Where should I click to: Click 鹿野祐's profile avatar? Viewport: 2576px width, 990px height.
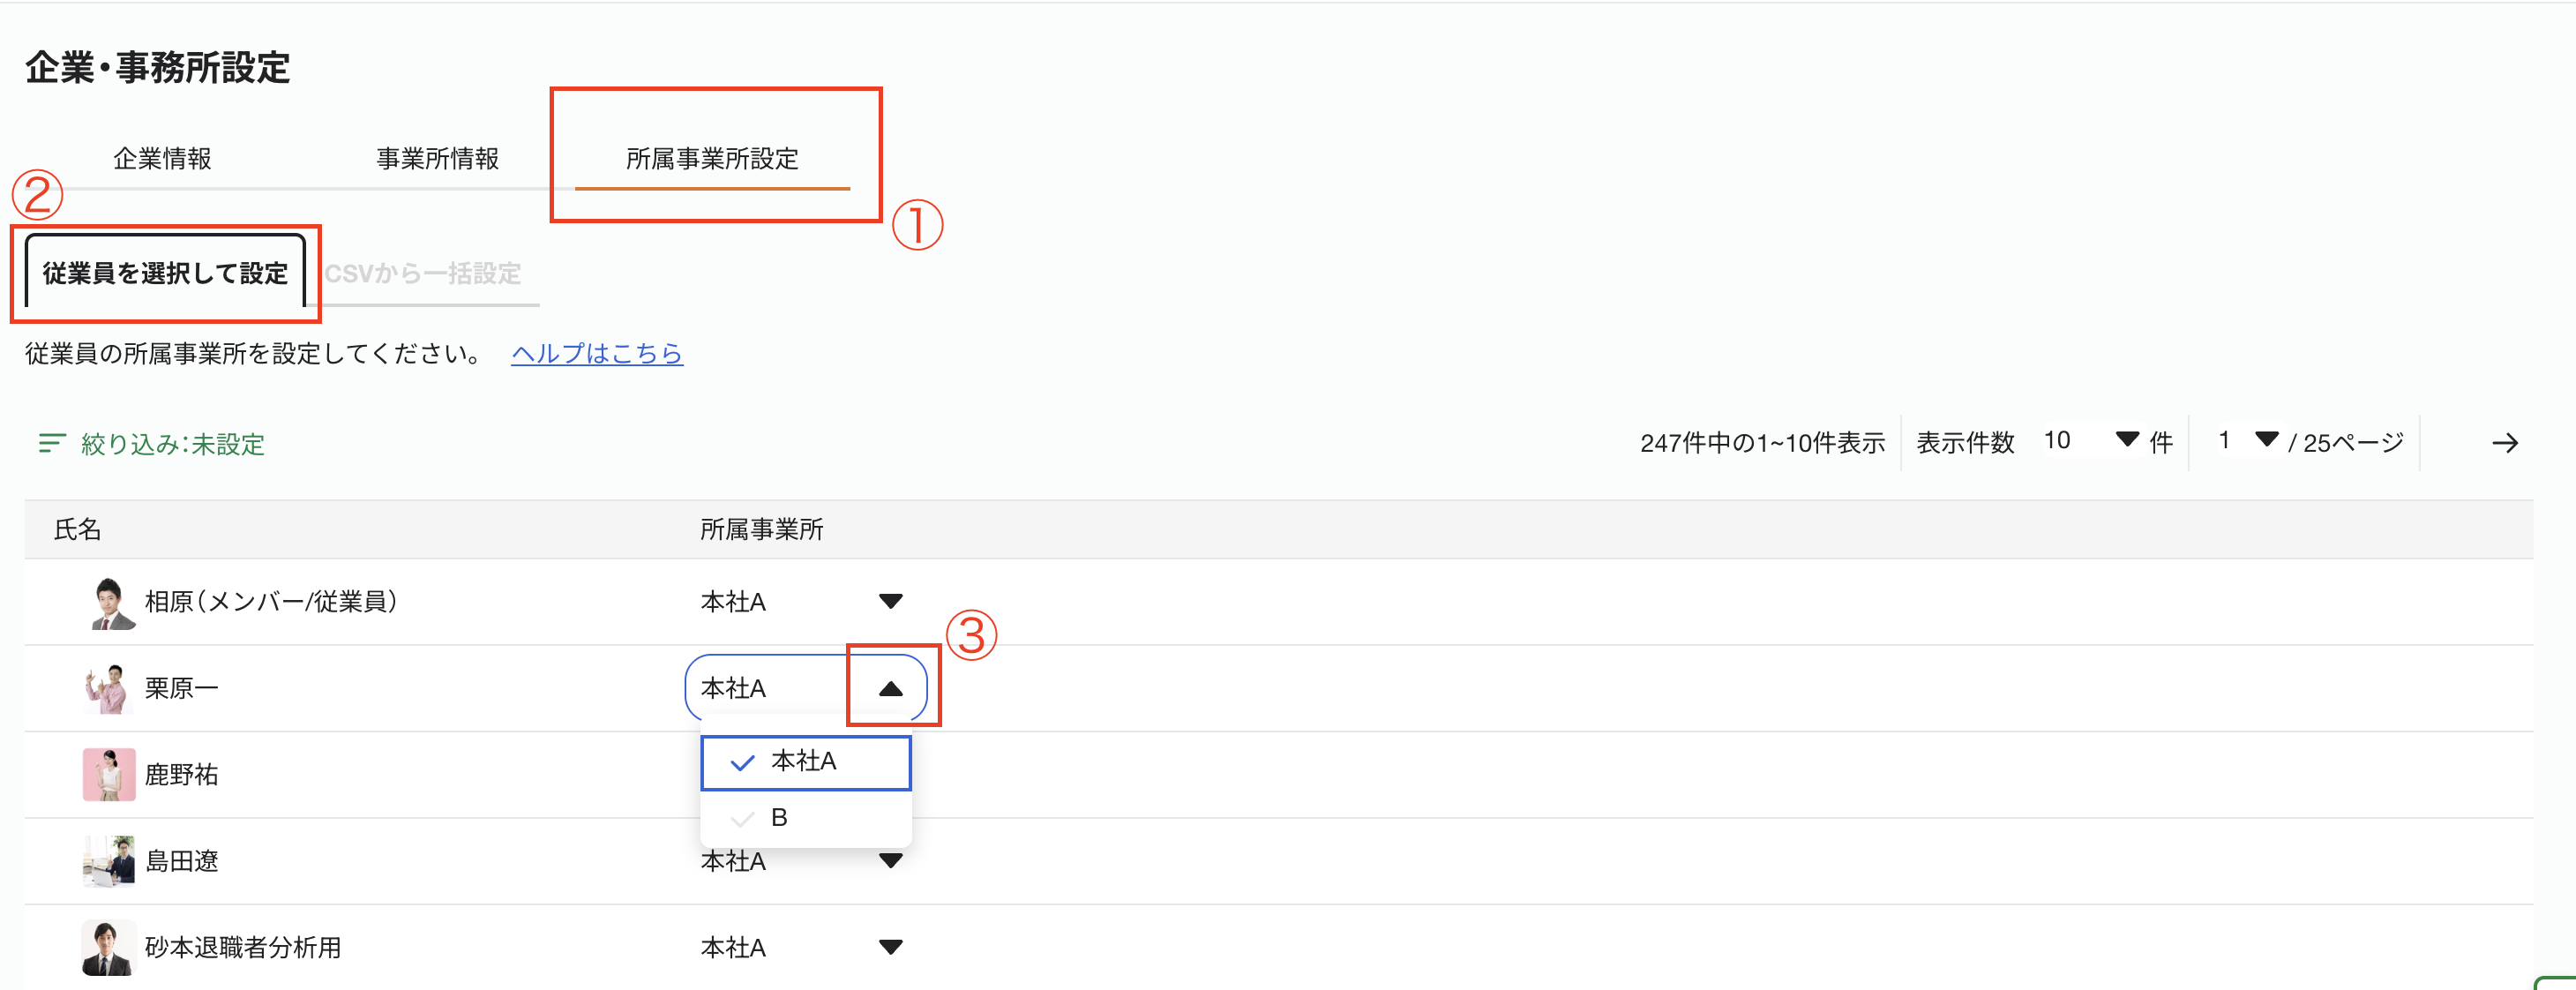[109, 775]
